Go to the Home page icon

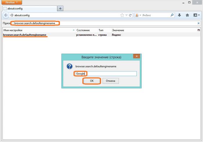187,15
